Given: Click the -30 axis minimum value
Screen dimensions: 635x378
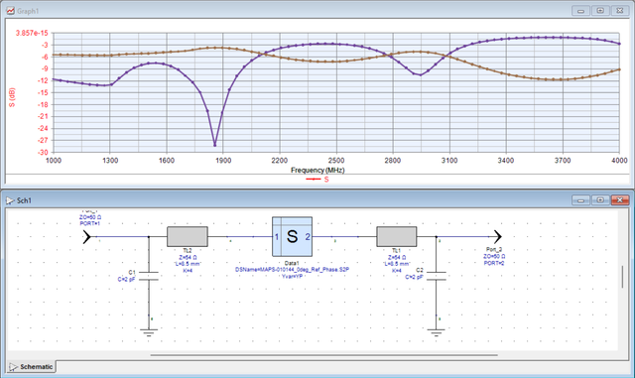Looking at the screenshot, I should [43, 153].
